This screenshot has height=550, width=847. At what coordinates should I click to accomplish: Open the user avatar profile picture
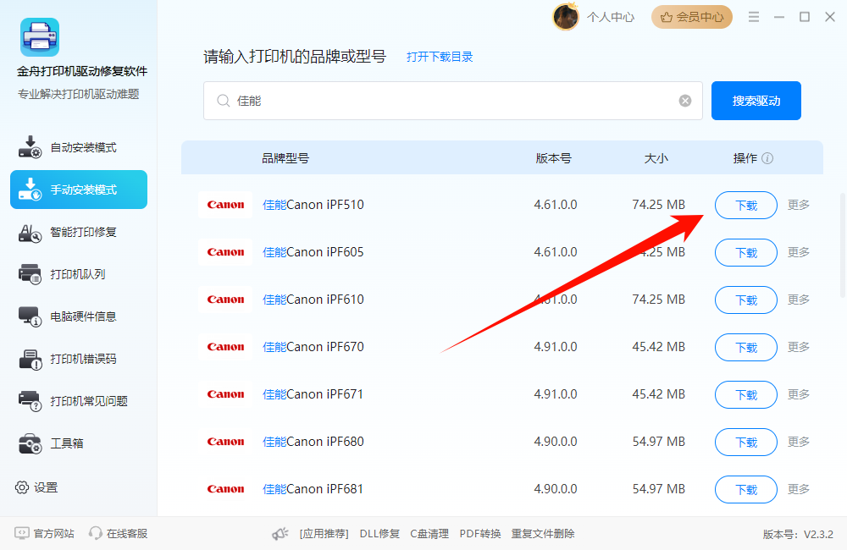coord(566,17)
